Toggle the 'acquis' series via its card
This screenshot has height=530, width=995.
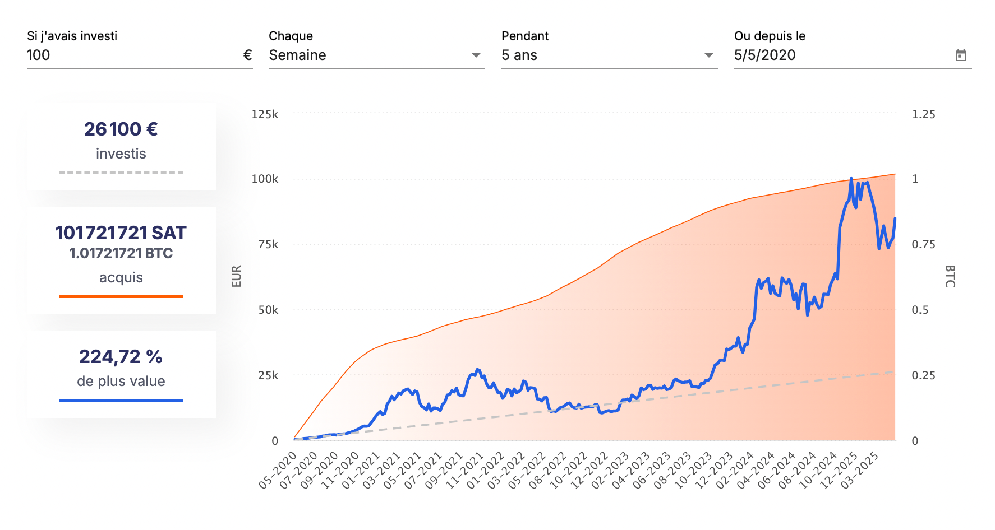pyautogui.click(x=121, y=258)
